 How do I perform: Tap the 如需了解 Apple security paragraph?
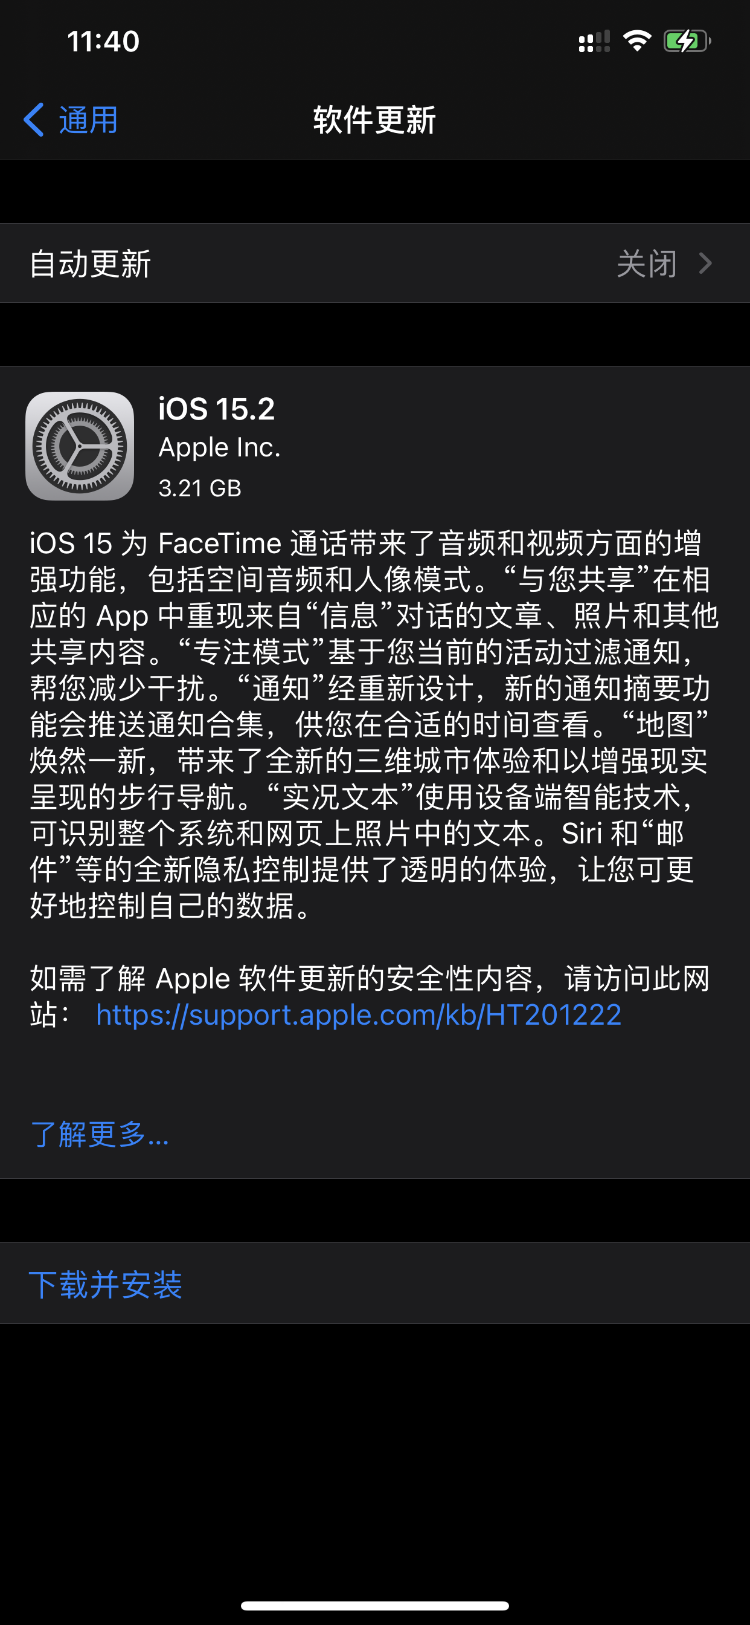(371, 997)
